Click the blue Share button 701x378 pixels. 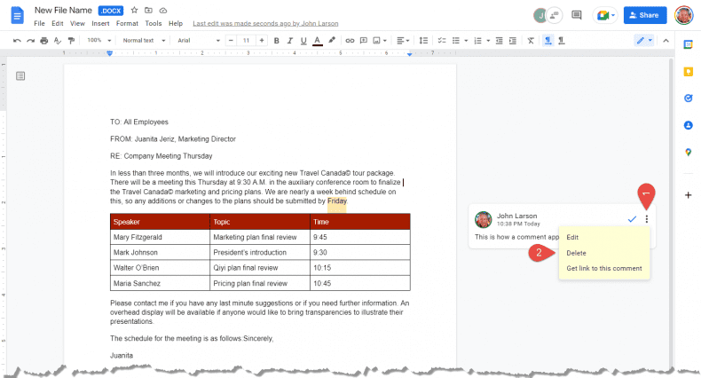pos(644,15)
